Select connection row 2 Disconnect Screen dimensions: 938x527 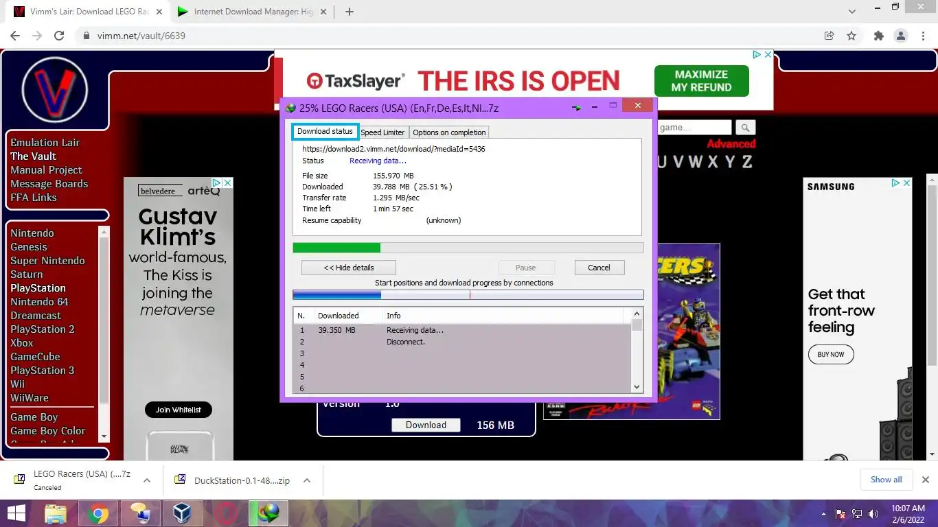(x=462, y=342)
